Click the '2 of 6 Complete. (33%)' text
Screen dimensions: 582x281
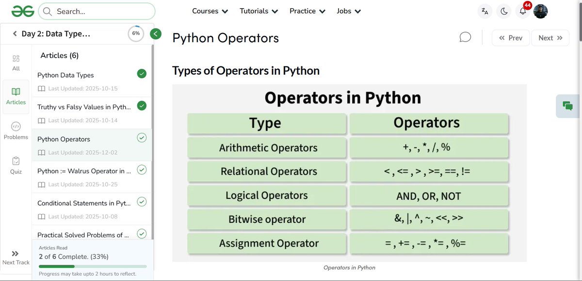(74, 256)
